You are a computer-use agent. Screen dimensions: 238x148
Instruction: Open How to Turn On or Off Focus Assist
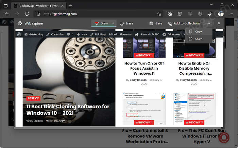click(144, 68)
